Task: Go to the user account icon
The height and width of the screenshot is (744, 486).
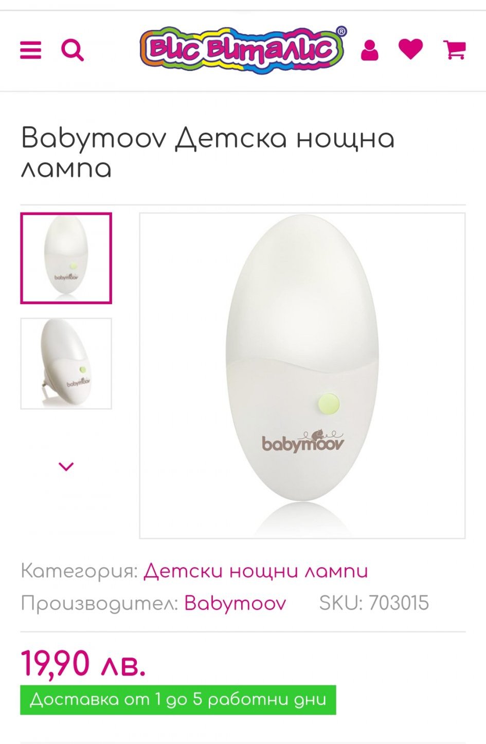Action: coord(369,50)
